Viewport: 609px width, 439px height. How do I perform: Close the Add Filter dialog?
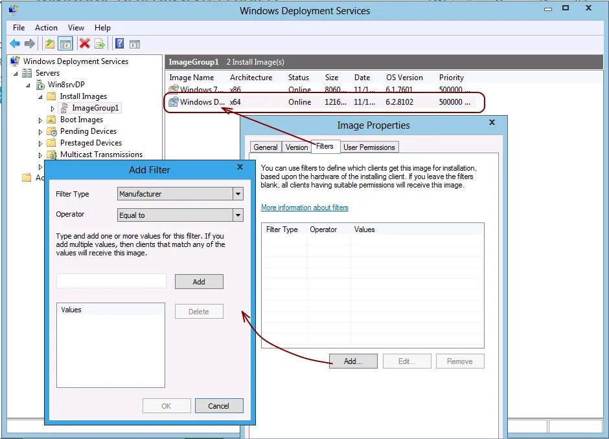(240, 167)
